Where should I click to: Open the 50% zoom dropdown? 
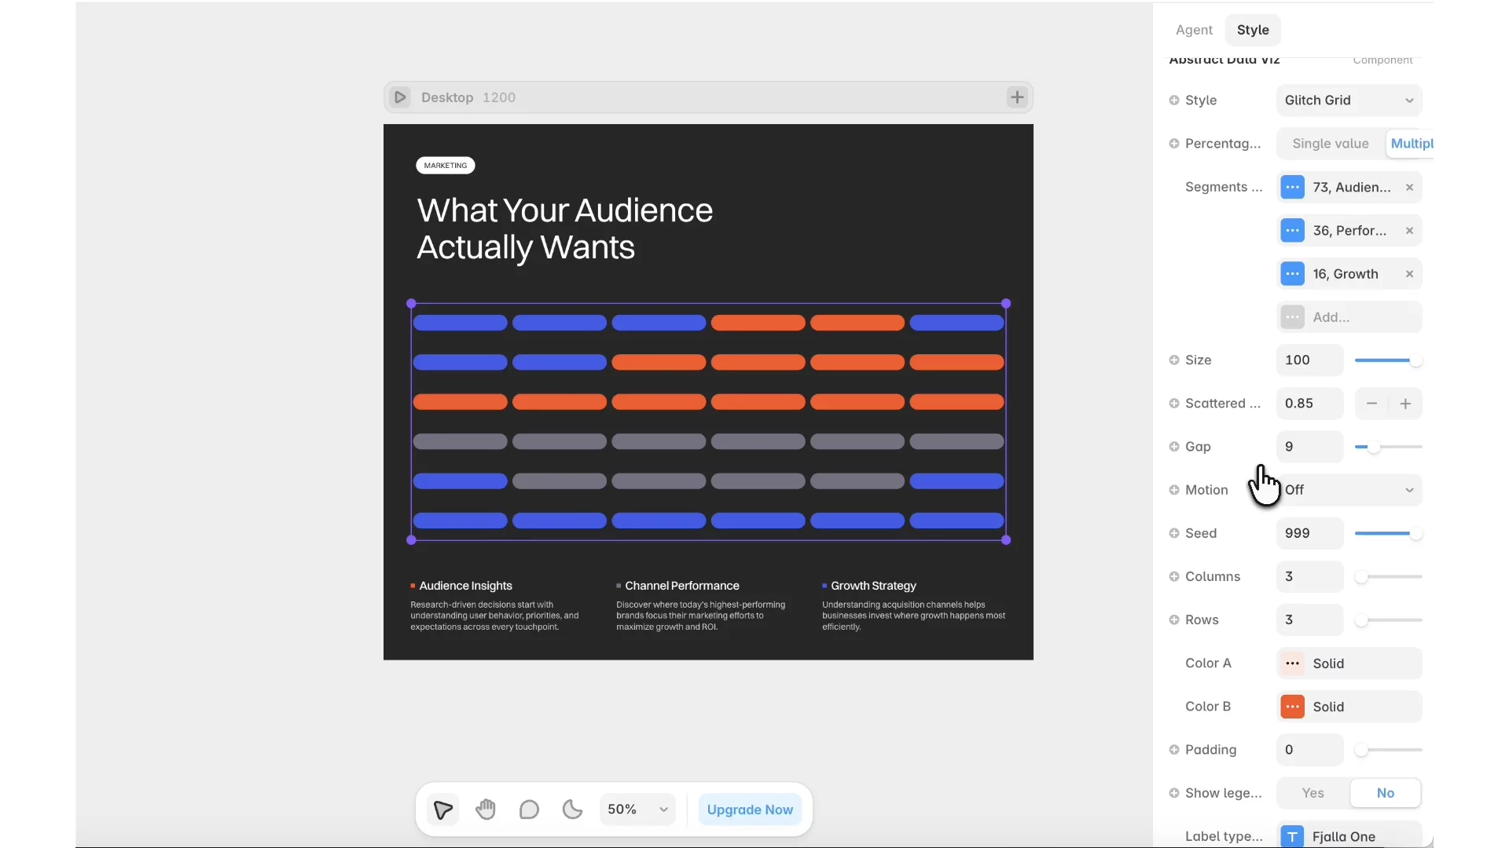click(637, 810)
